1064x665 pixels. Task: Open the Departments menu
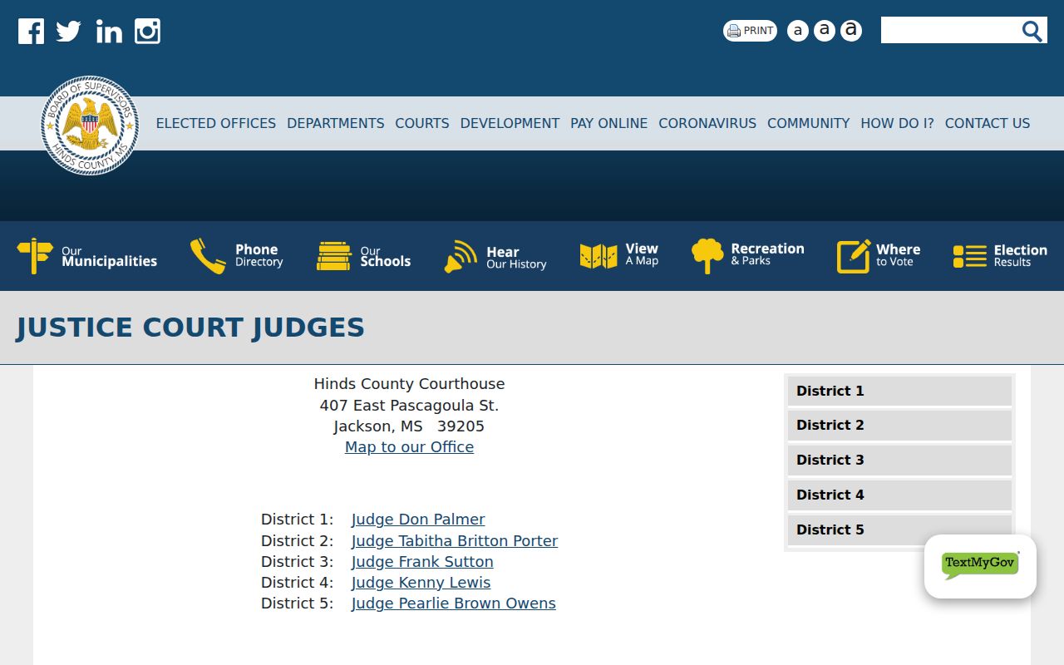click(336, 123)
